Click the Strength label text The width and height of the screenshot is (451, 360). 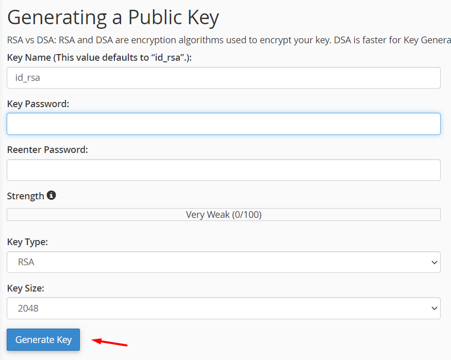pos(25,196)
